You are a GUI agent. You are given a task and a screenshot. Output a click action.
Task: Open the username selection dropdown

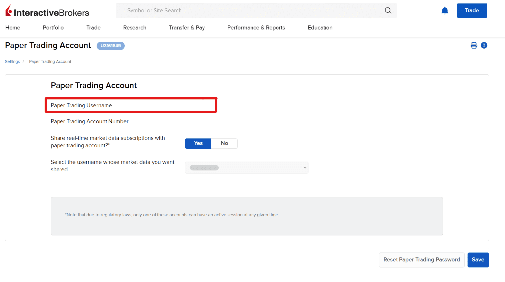coord(247,167)
